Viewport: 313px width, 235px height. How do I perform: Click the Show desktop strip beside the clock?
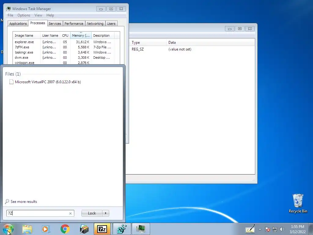coord(311,229)
